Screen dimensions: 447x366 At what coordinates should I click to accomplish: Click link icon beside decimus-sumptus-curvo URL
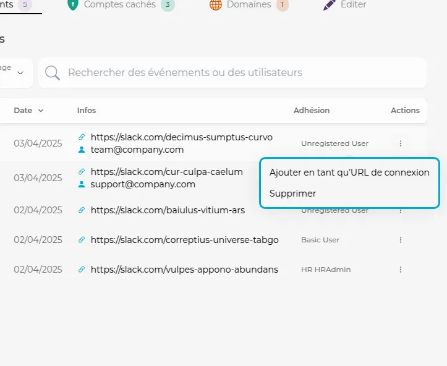82,137
